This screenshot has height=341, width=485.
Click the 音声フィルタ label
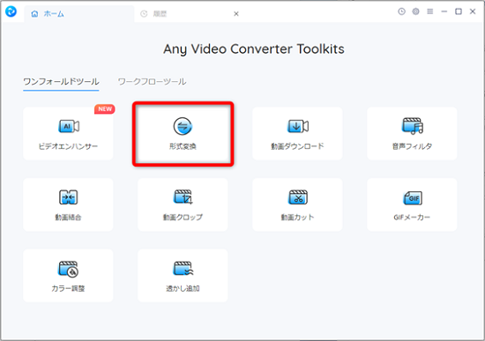click(412, 146)
